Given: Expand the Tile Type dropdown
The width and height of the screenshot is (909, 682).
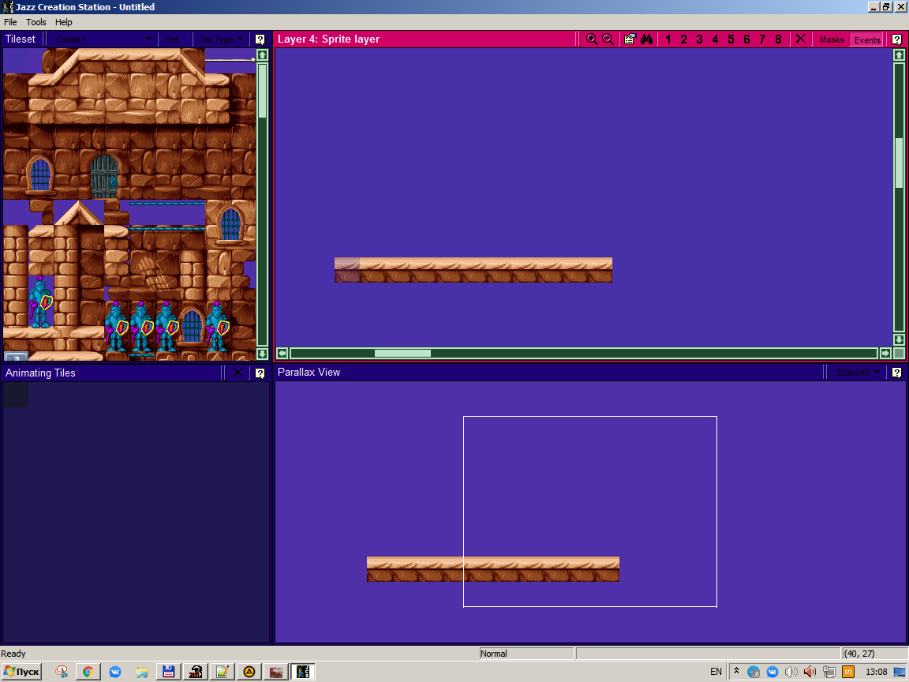Looking at the screenshot, I should (x=222, y=39).
